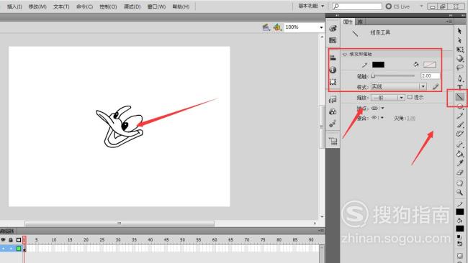
Task: Click the Edit Scene clapper icon
Action: point(266,27)
